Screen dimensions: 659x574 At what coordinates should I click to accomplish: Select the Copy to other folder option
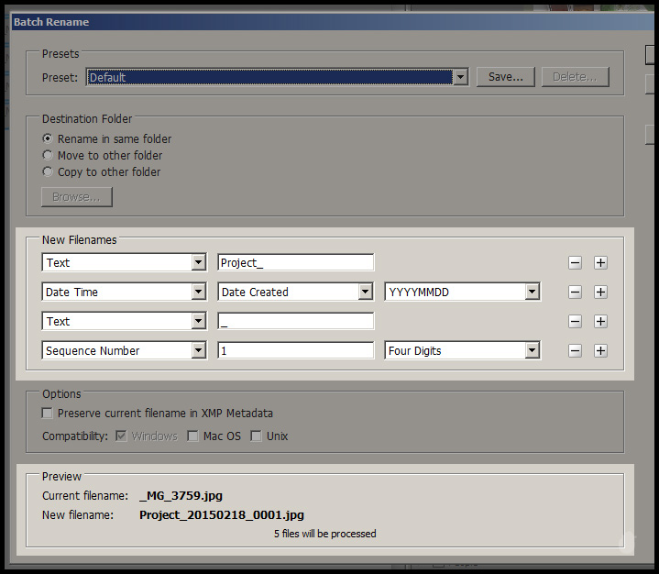tap(48, 172)
